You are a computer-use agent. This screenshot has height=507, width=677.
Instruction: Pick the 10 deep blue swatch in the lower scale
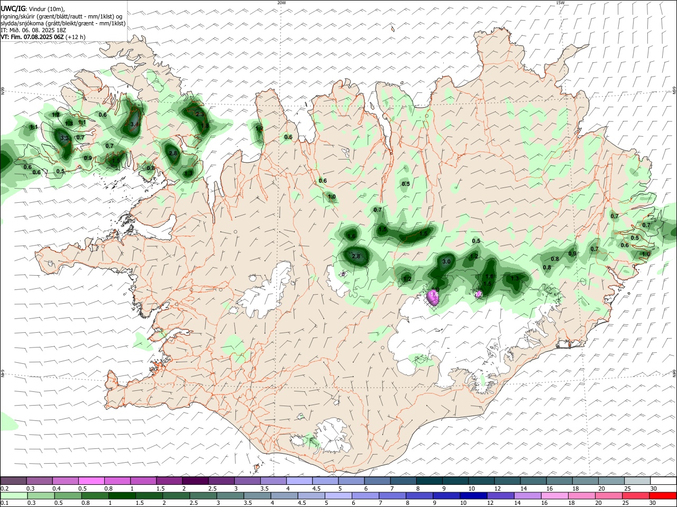[473, 495]
